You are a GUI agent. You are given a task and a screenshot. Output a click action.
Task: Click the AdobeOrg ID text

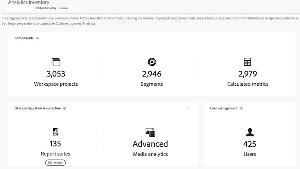point(46,8)
